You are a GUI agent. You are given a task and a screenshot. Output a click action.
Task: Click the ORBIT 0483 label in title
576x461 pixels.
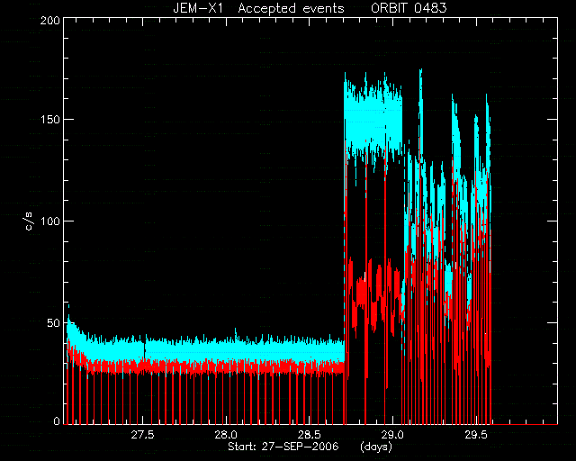409,8
